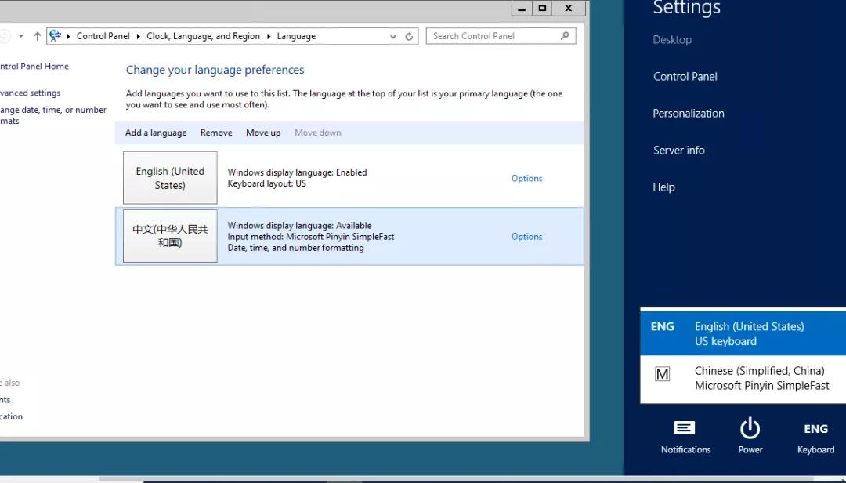
Task: Expand the chevron before Control Panel breadcrumb
Action: click(x=68, y=36)
